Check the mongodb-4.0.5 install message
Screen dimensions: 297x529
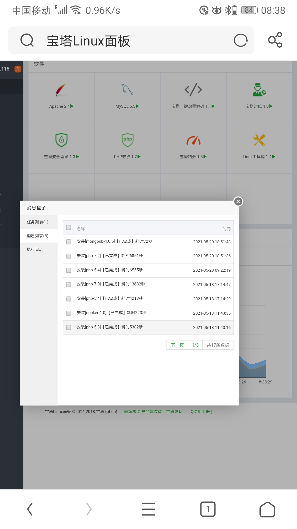69,242
